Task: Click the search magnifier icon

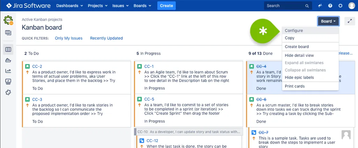Action: [307, 6]
